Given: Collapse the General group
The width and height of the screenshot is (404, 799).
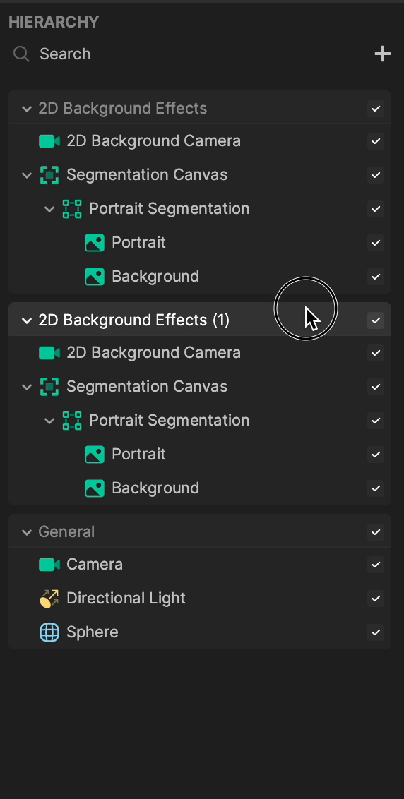Looking at the screenshot, I should pyautogui.click(x=27, y=532).
